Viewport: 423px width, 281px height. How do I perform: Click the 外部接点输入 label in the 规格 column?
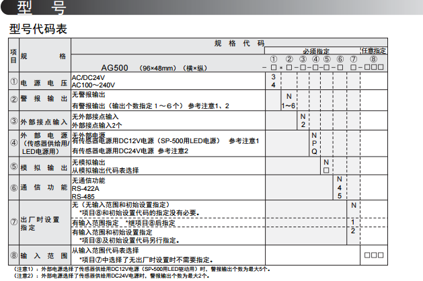[44, 122]
